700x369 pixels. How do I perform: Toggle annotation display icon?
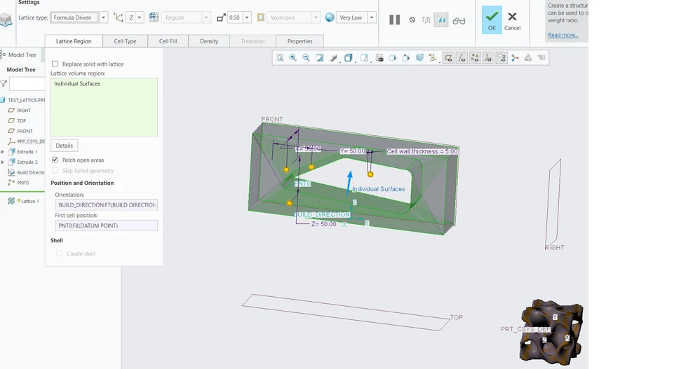click(x=502, y=58)
